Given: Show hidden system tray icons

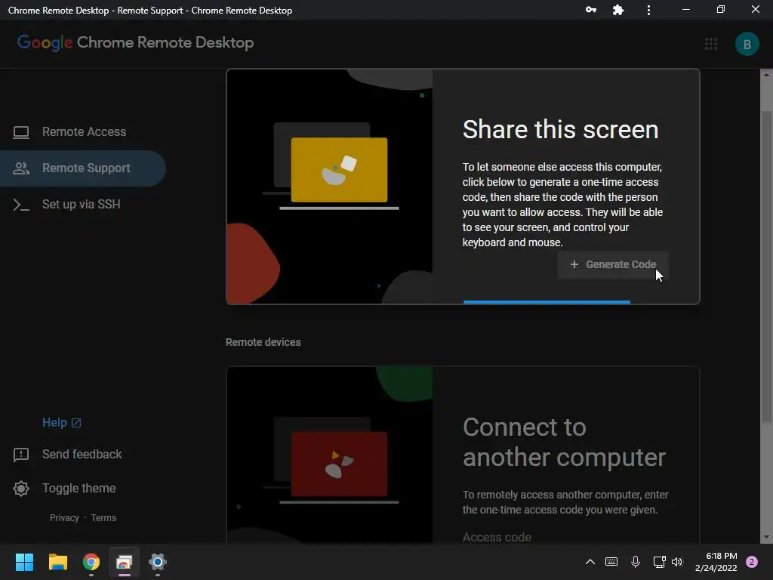Looking at the screenshot, I should click(590, 562).
